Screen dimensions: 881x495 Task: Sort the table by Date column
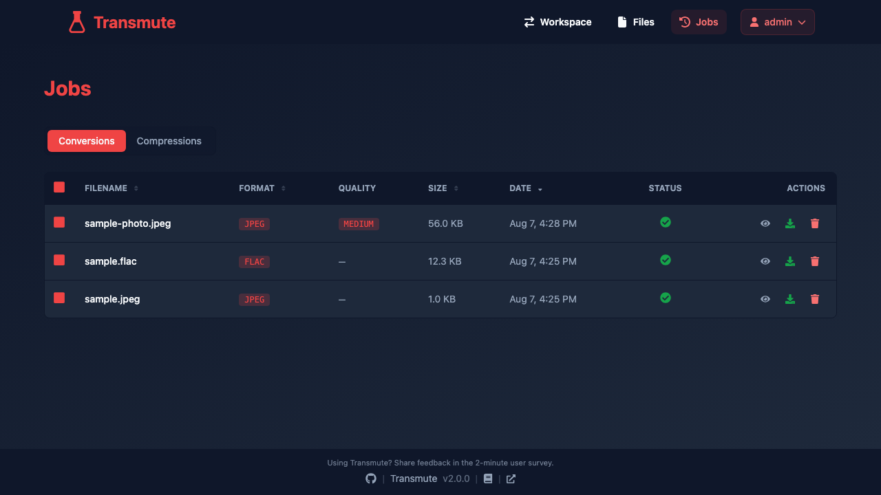[x=526, y=188]
